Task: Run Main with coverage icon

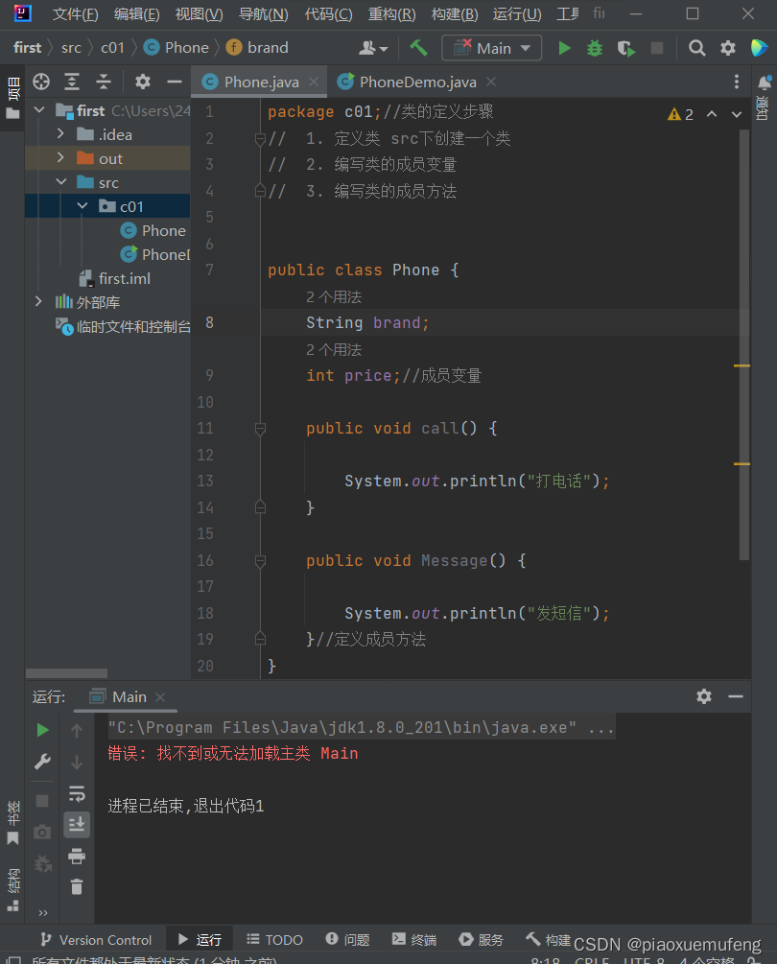Action: coord(625,46)
